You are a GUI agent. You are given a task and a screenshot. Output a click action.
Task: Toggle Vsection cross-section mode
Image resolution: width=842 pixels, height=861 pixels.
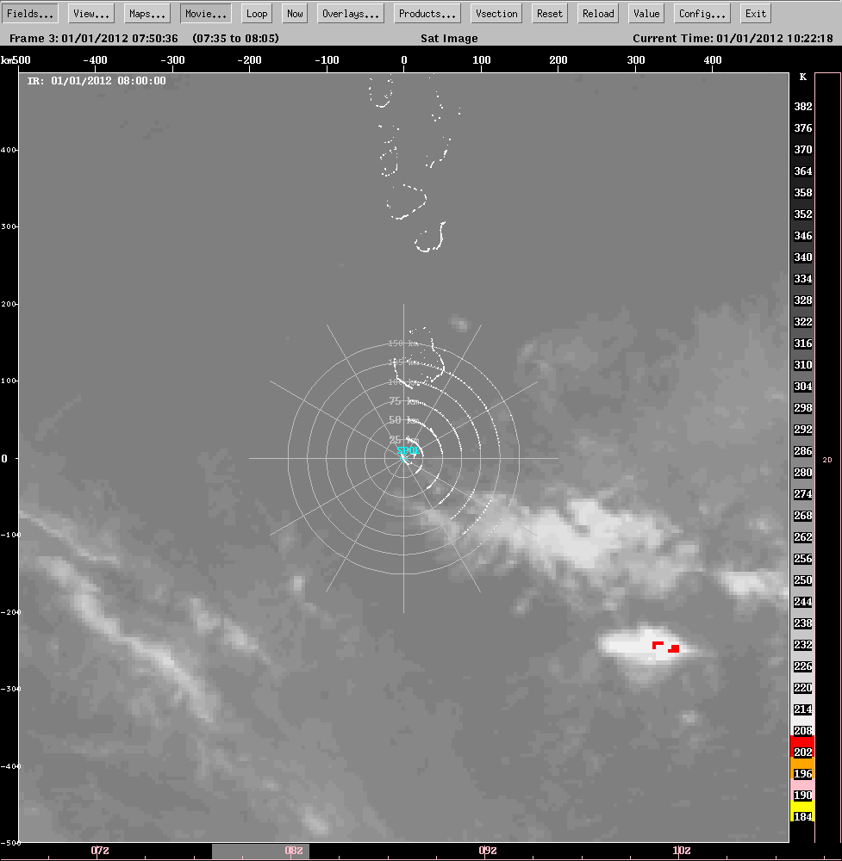pyautogui.click(x=496, y=13)
